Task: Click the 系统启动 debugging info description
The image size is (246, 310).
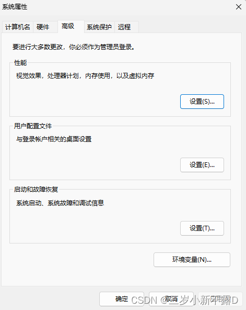Action: point(60,203)
